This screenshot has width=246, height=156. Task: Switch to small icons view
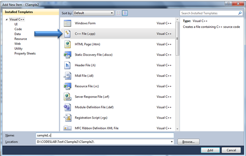[x=119, y=13]
